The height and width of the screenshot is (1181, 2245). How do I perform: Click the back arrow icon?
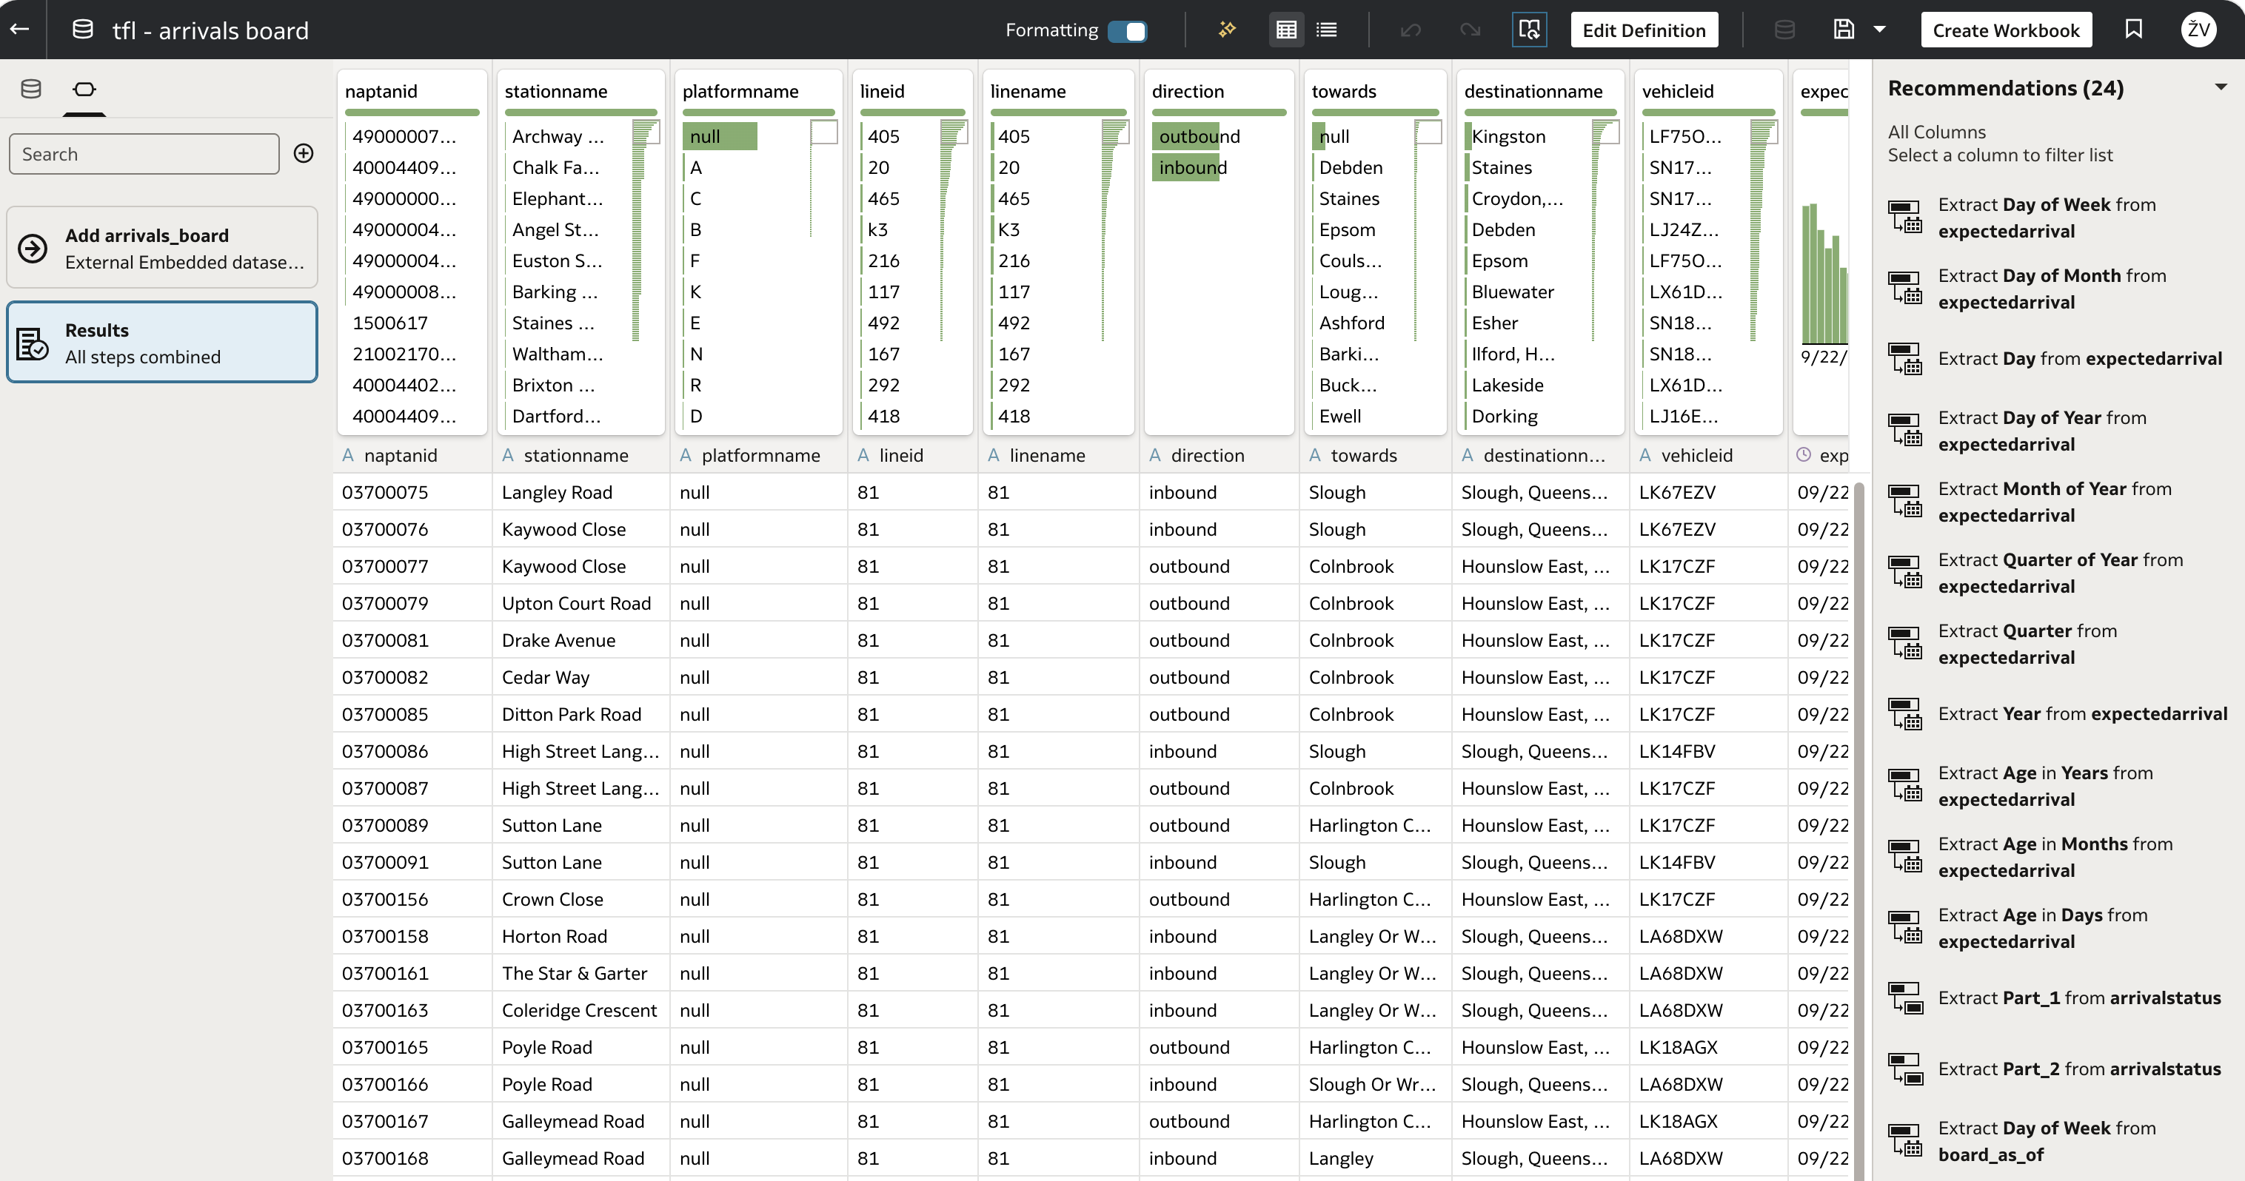click(x=20, y=30)
